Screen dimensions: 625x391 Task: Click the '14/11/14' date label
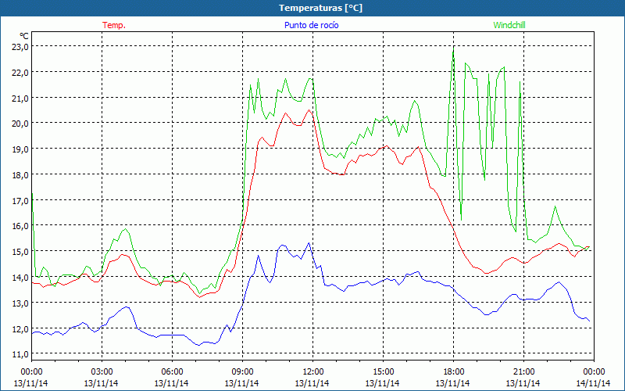[593, 383]
